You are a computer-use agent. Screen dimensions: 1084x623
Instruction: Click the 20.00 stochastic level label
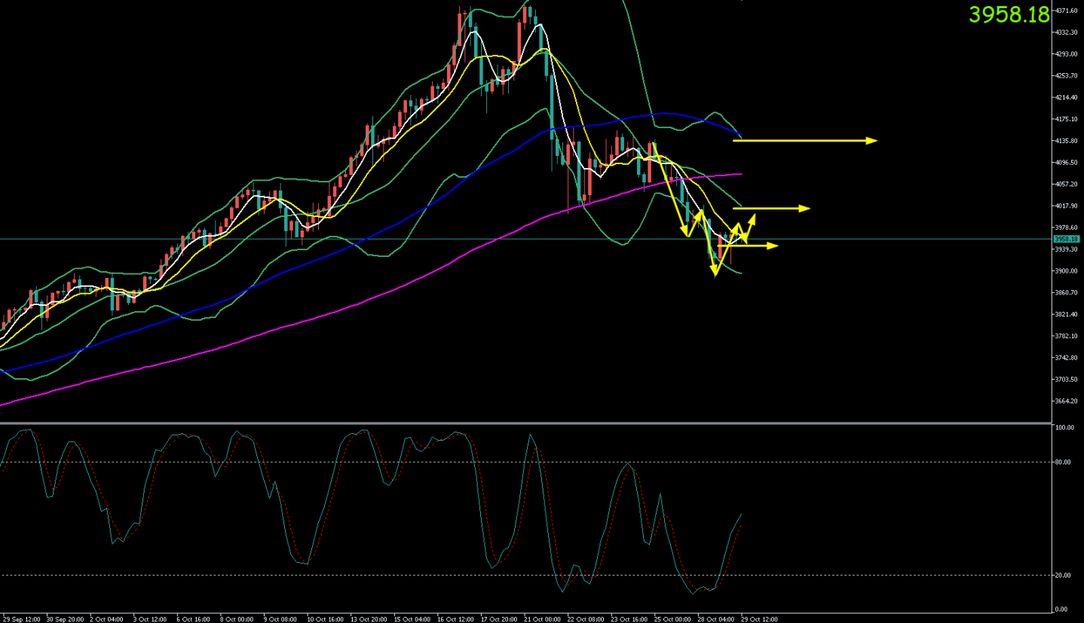(x=1063, y=576)
